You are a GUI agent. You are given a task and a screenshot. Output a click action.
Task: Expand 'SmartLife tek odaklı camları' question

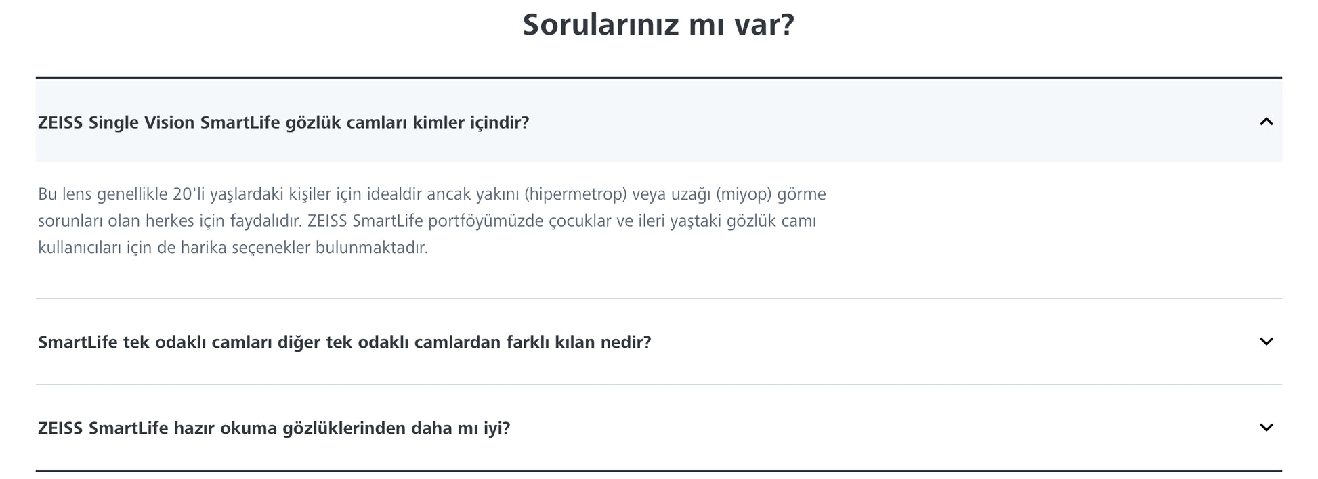click(x=344, y=342)
